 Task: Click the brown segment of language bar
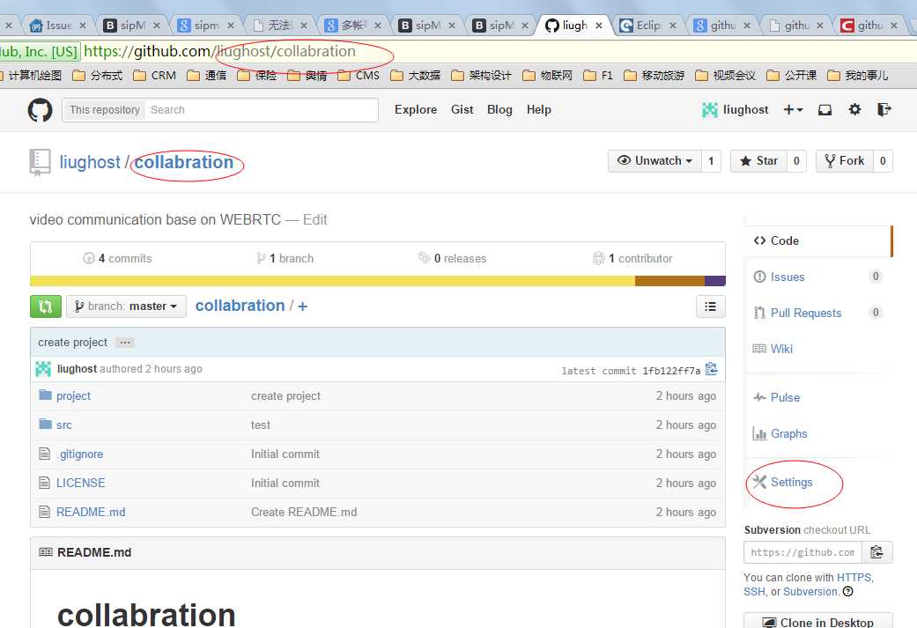(669, 281)
